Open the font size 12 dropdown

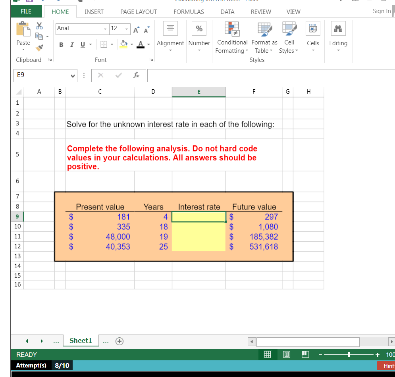point(126,29)
